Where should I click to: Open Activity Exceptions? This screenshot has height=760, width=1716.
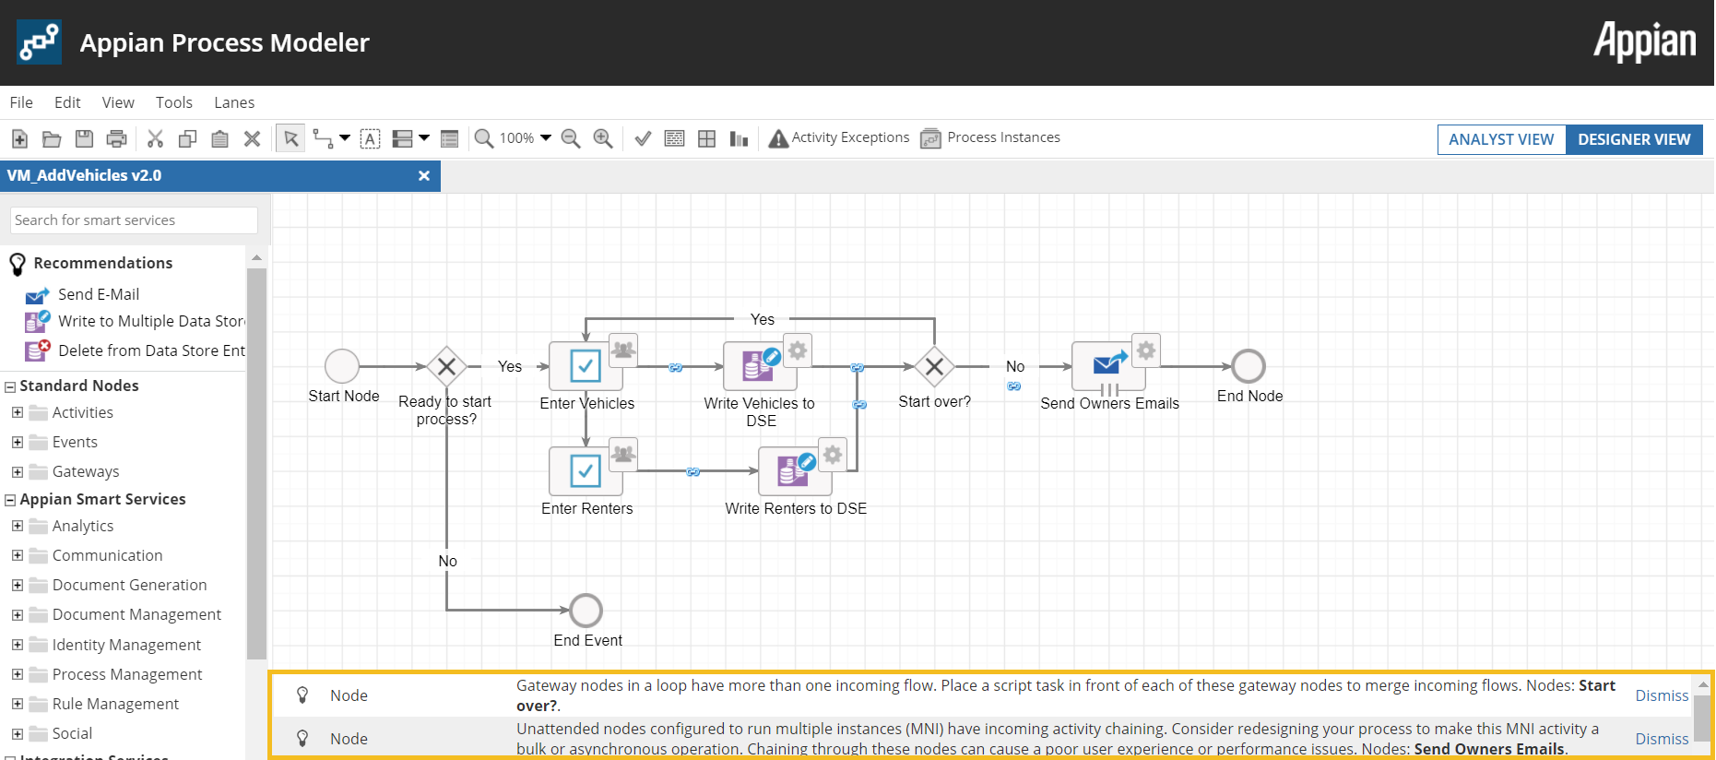pyautogui.click(x=839, y=137)
